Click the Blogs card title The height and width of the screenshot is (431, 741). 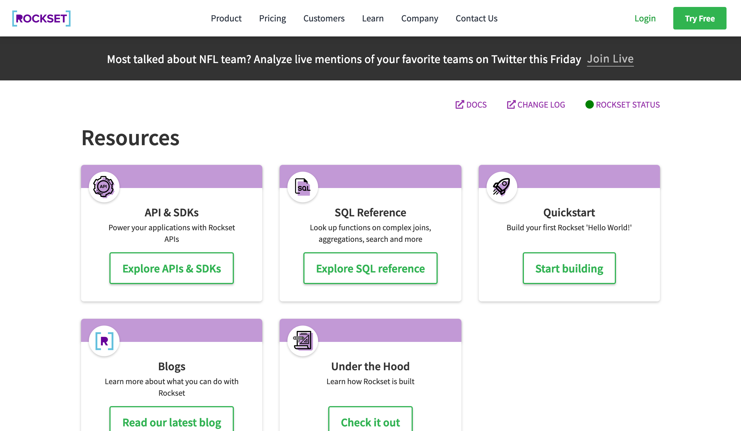171,366
